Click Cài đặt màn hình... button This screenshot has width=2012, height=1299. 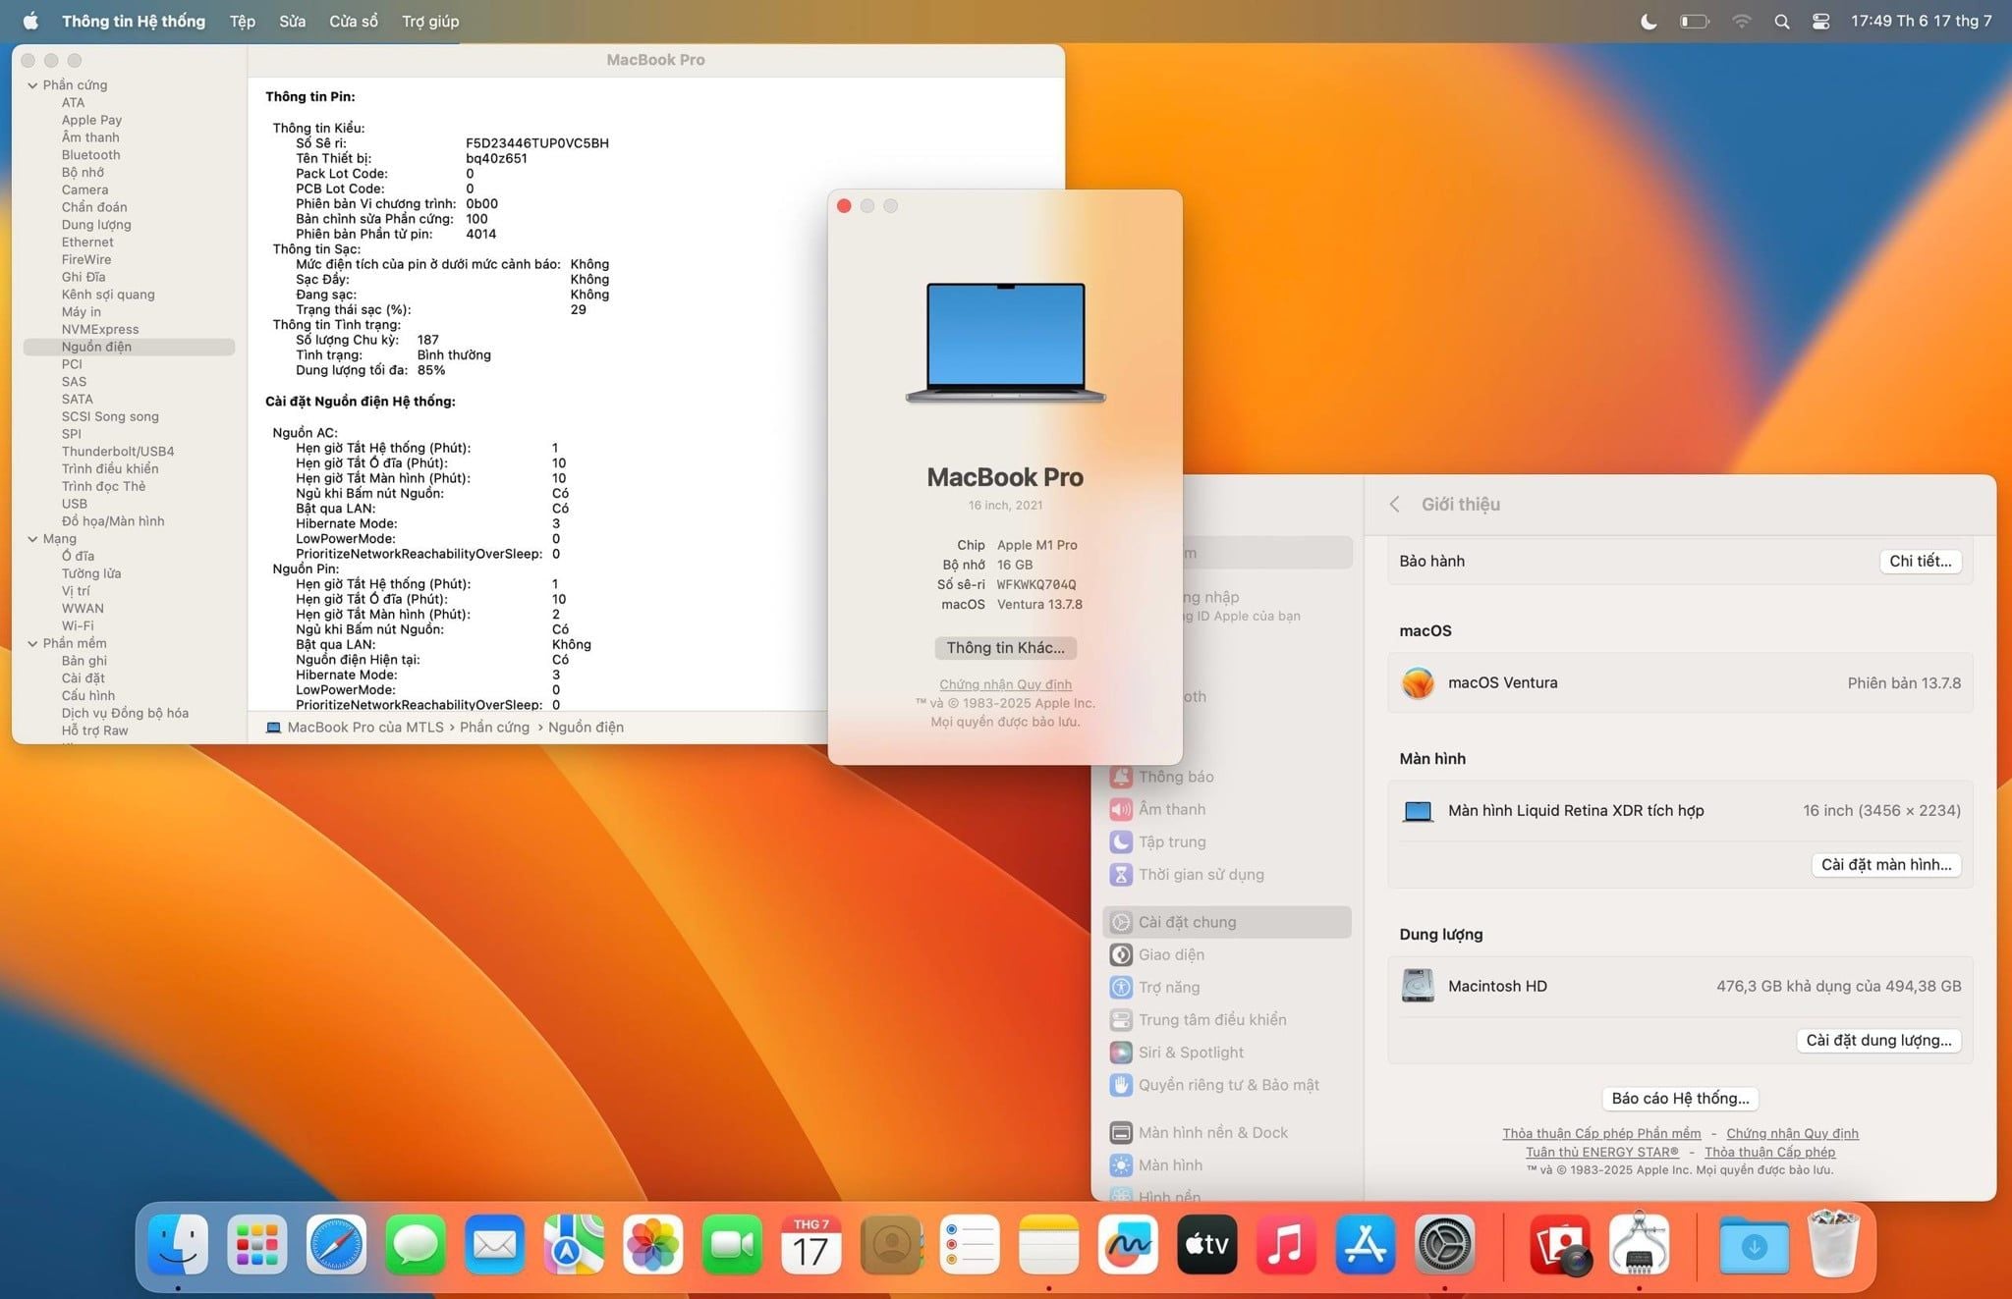pos(1886,864)
